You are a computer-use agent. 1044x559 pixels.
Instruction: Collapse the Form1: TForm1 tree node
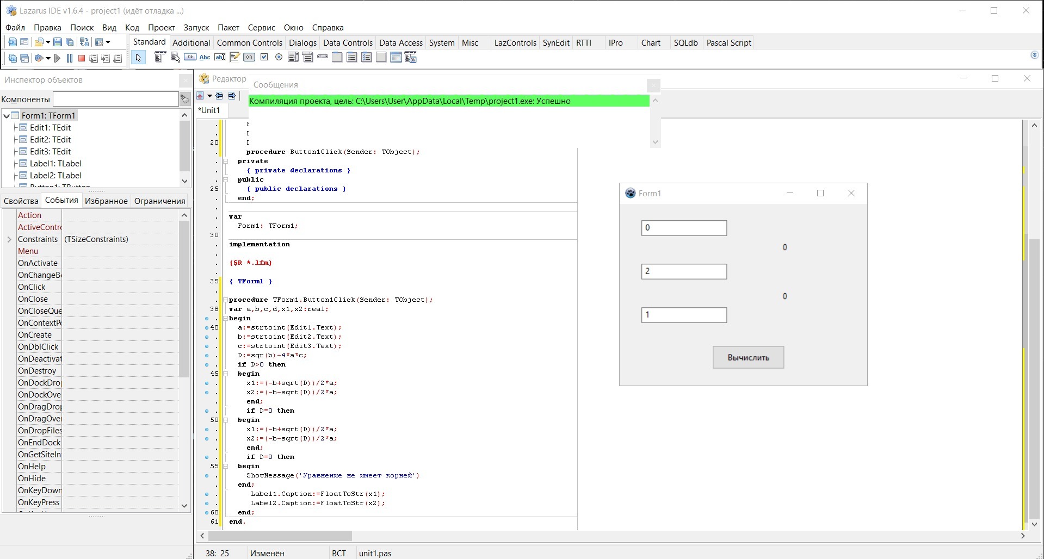[x=7, y=115]
